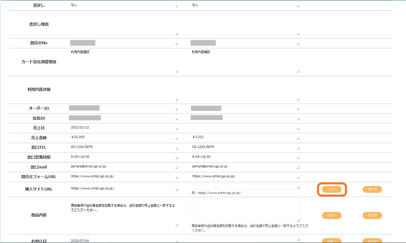Click the お申込日 value 2023/07/04
This screenshot has height=243, width=406.
[x=80, y=241]
